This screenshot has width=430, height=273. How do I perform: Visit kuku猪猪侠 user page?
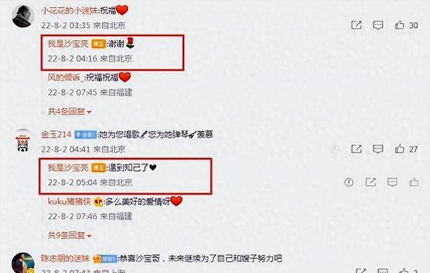pyautogui.click(x=69, y=201)
